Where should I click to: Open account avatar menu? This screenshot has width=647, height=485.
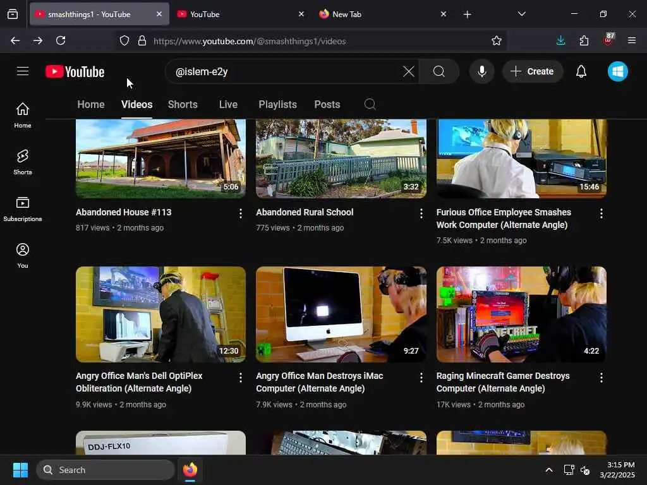pos(618,71)
